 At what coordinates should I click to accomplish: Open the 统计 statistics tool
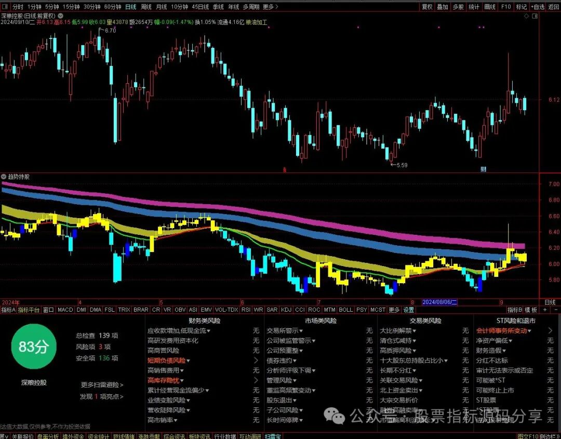[x=474, y=7]
